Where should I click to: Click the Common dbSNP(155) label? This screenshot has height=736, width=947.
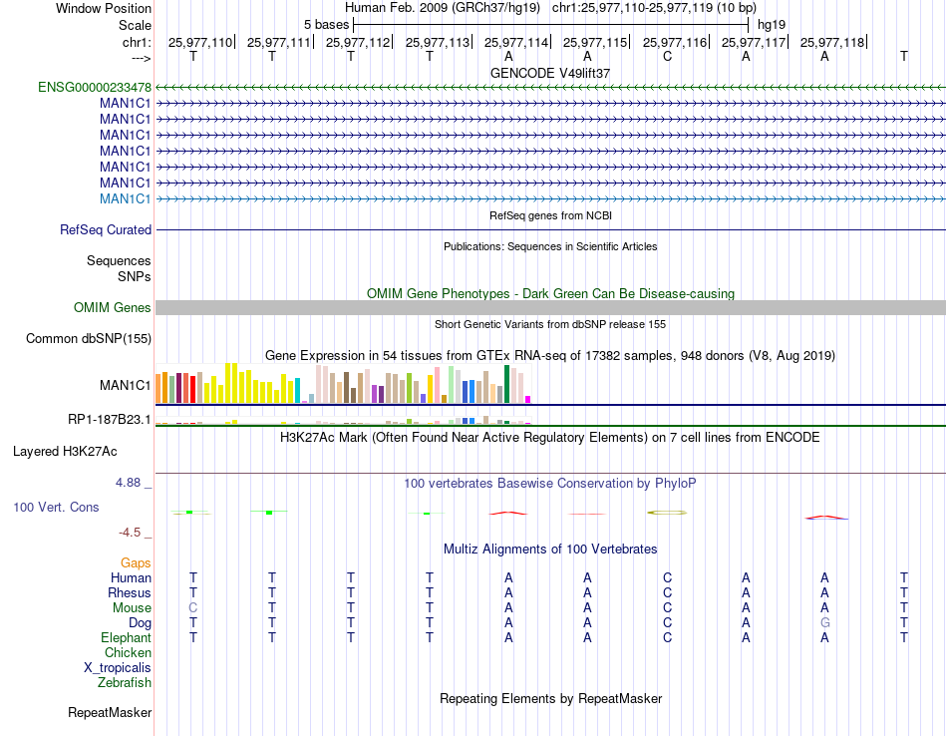(x=88, y=339)
